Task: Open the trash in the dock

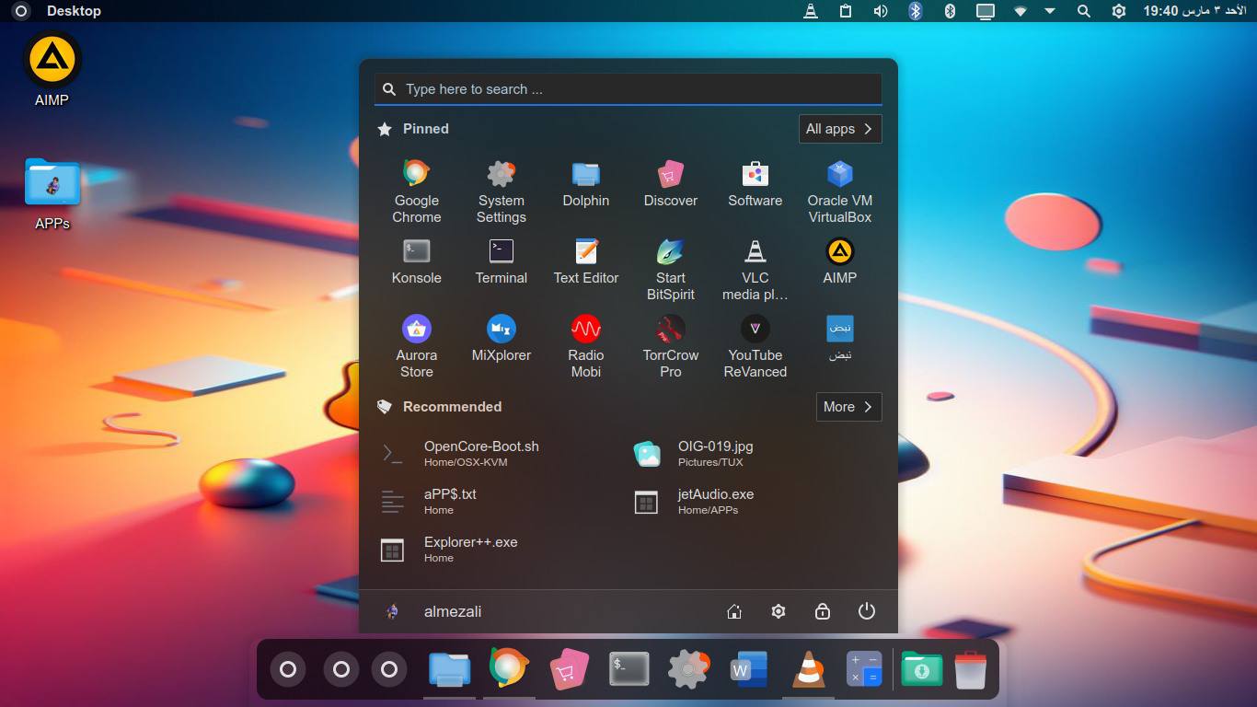Action: tap(970, 669)
